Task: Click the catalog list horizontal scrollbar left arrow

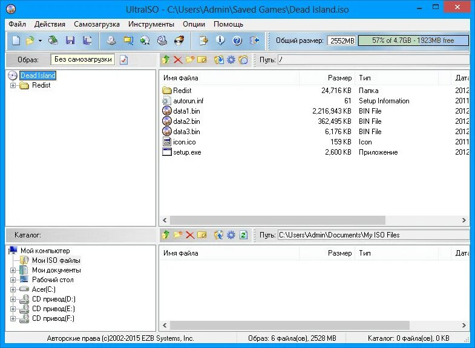Action: (165, 325)
